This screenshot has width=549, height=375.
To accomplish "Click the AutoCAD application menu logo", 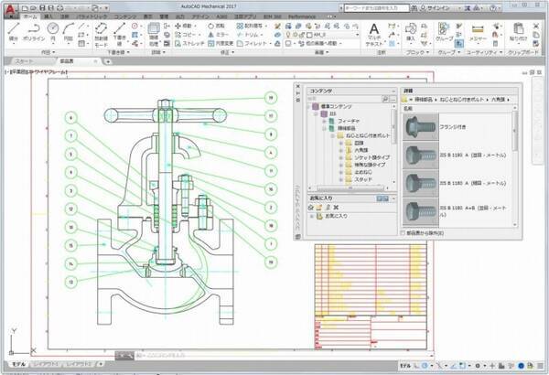I will click(10, 10).
